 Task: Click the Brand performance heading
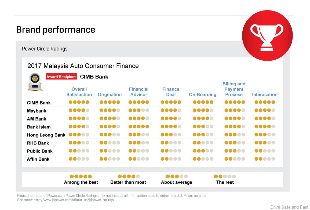[x=56, y=30]
